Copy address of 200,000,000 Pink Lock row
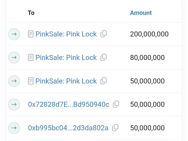Viewport: 188px width, 141px height. pyautogui.click(x=103, y=34)
